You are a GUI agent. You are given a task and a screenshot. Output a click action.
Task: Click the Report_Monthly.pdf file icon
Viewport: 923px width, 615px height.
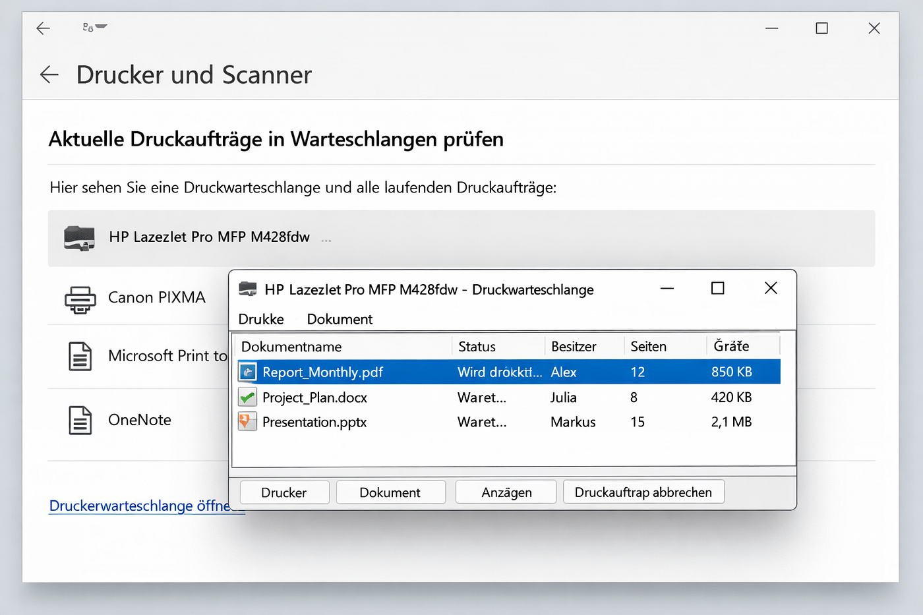click(x=247, y=372)
